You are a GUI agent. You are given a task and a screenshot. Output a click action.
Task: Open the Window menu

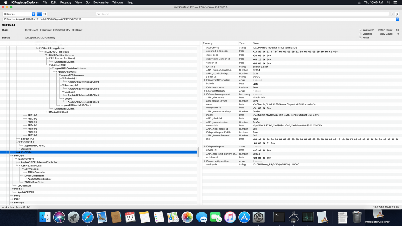tap(117, 2)
